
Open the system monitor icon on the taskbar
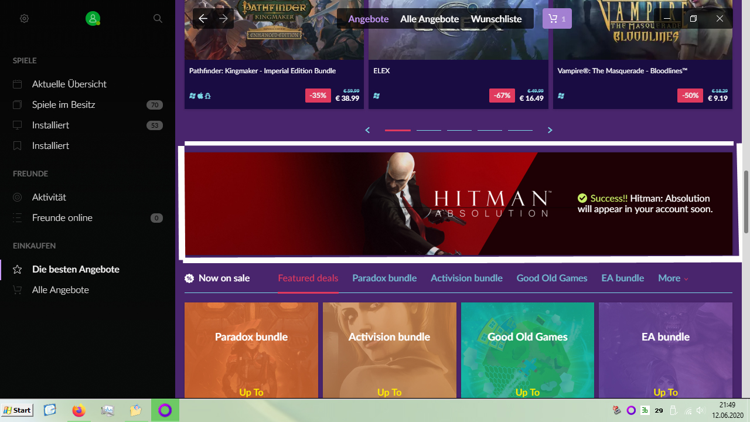[x=107, y=410]
